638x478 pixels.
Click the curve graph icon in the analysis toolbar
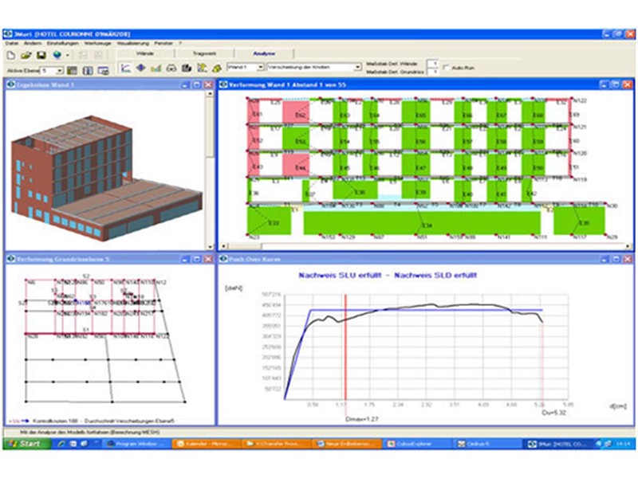click(125, 69)
